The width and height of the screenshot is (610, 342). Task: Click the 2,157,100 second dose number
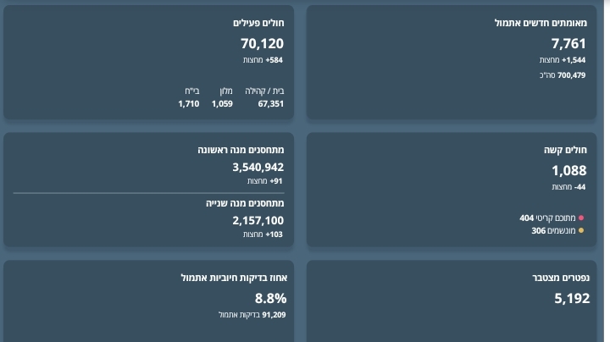(258, 221)
